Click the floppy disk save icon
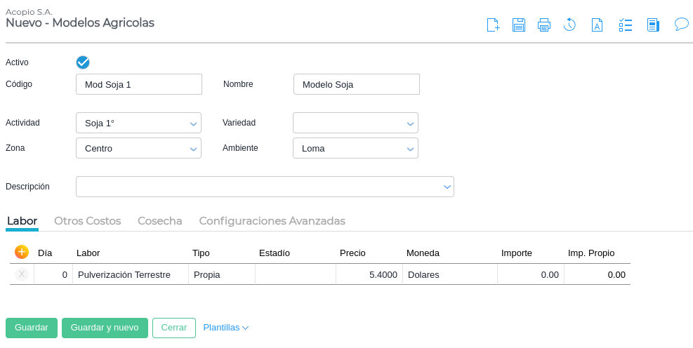This screenshot has width=693, height=348. pos(519,25)
